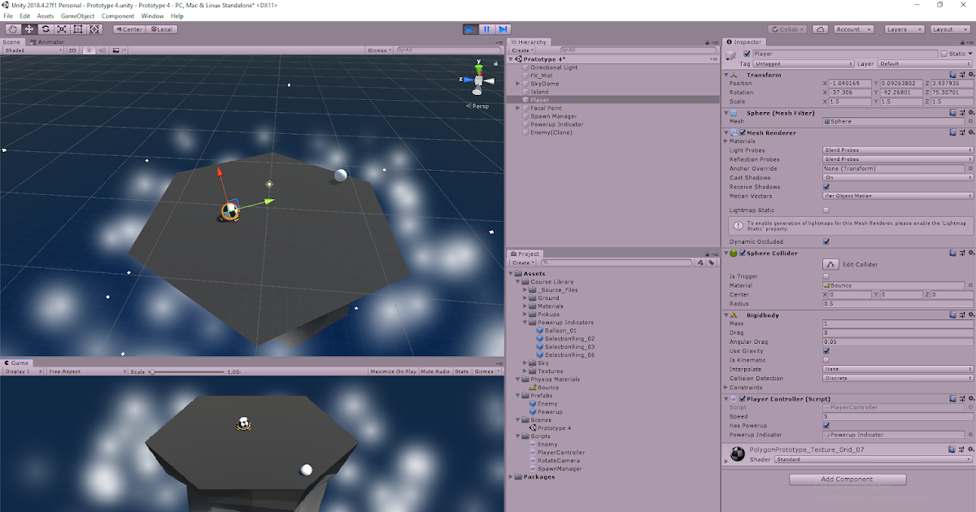Click the Add Component button
976x512 pixels.
click(846, 479)
